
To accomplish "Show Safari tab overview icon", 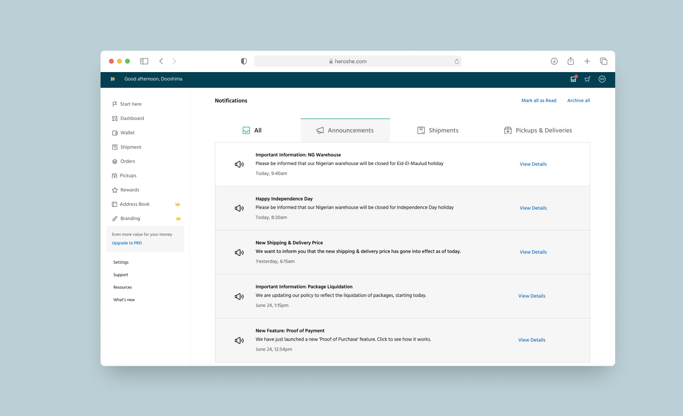I will pyautogui.click(x=603, y=61).
